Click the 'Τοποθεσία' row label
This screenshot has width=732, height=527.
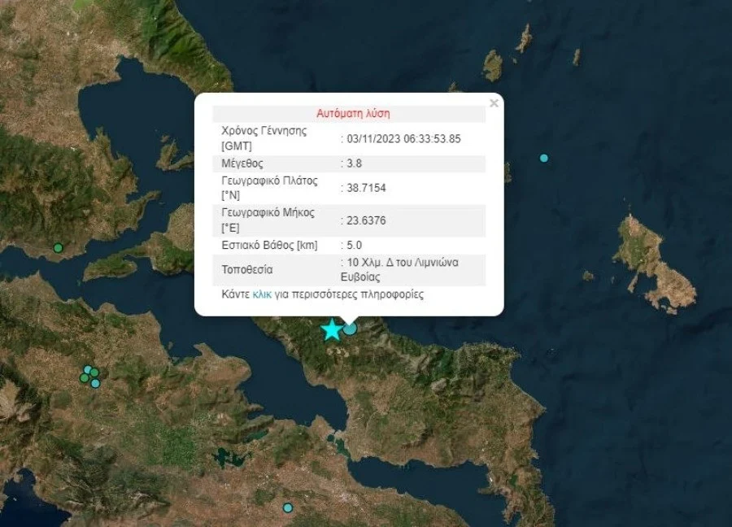click(x=247, y=269)
